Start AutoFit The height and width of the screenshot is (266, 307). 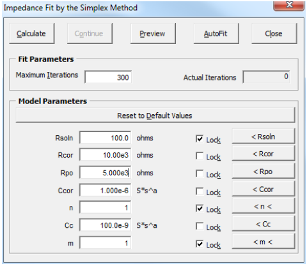[x=216, y=34]
